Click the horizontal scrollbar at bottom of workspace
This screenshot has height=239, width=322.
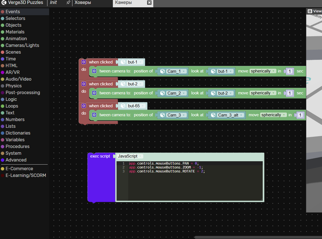click(258, 237)
